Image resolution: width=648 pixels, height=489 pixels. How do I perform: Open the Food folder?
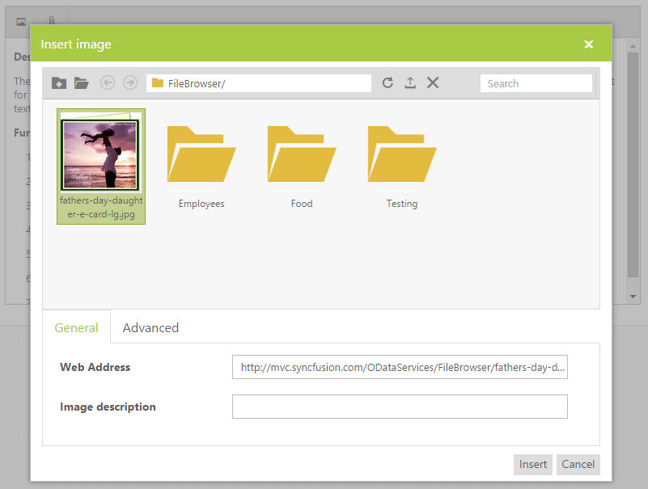302,154
